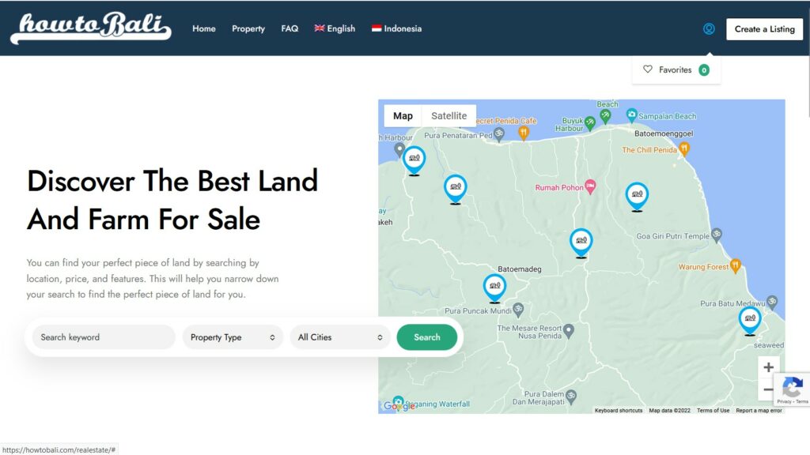
Task: Click the Pura Puncak Mundi marker
Action: [x=518, y=310]
